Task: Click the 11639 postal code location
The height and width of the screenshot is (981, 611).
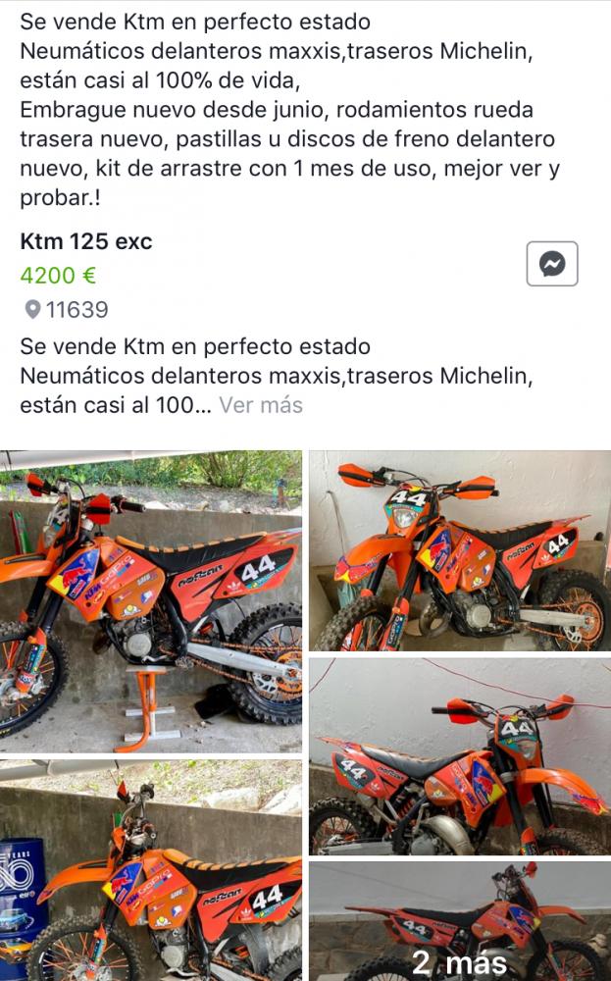Action: pos(76,310)
